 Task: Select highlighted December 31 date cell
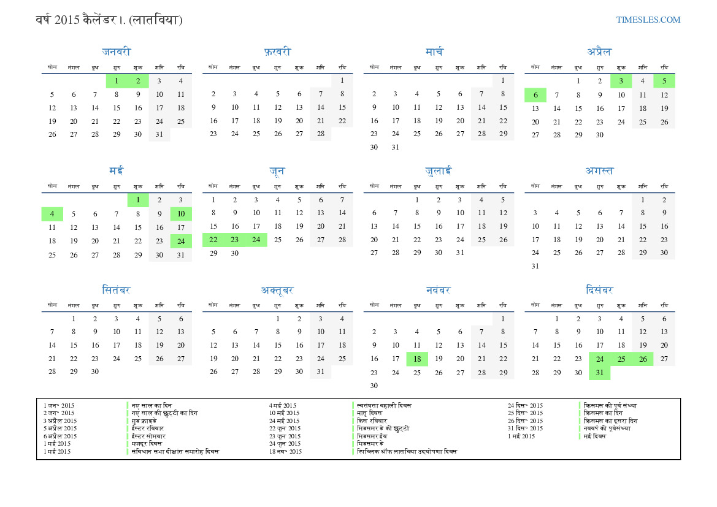(599, 373)
